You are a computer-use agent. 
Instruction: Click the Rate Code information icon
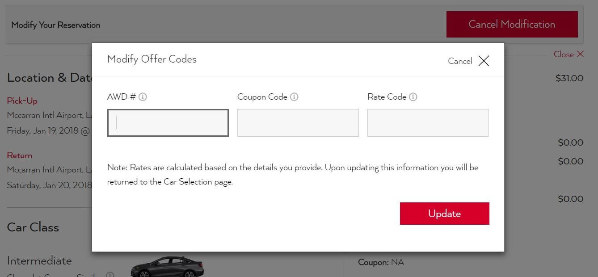(413, 97)
